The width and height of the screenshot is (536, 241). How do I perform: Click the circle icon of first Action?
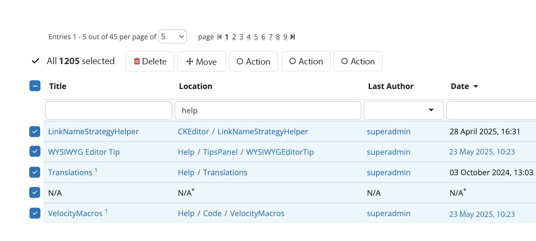(x=240, y=61)
